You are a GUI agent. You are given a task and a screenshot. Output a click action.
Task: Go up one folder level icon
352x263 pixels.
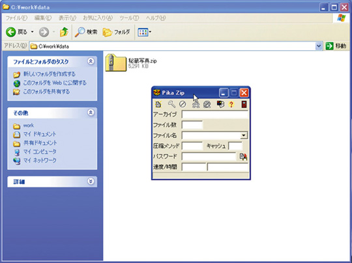click(x=64, y=33)
